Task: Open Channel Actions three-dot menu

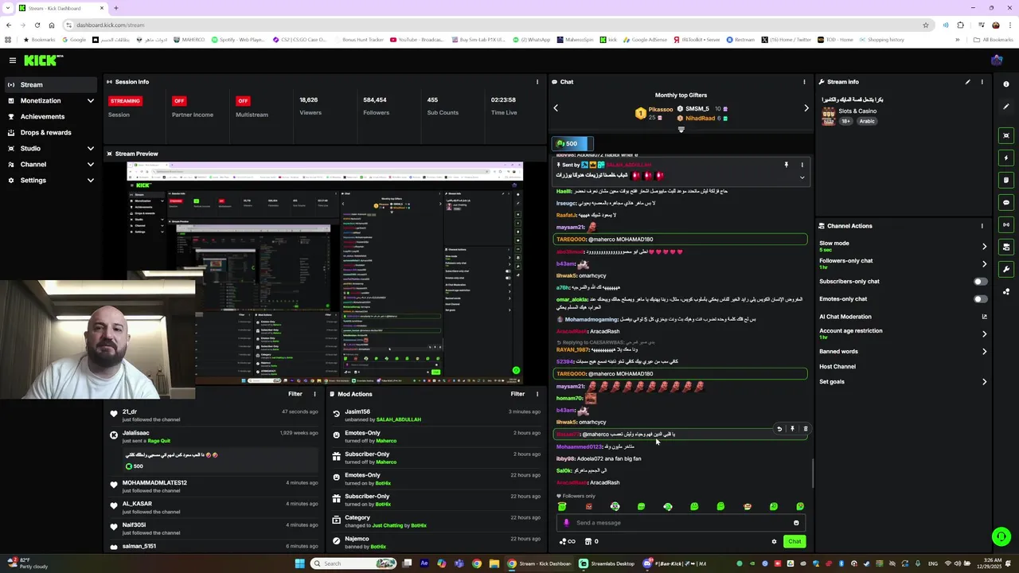Action: [982, 226]
